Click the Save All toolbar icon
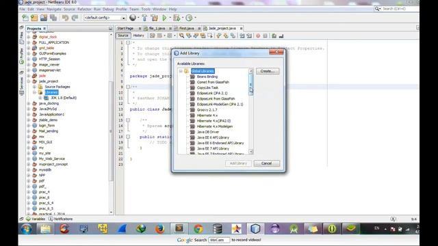The image size is (438, 246). tap(53, 18)
